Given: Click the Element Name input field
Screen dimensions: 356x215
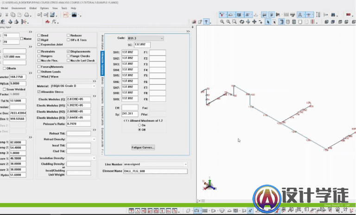Looking at the screenshot, I should (x=158, y=171).
